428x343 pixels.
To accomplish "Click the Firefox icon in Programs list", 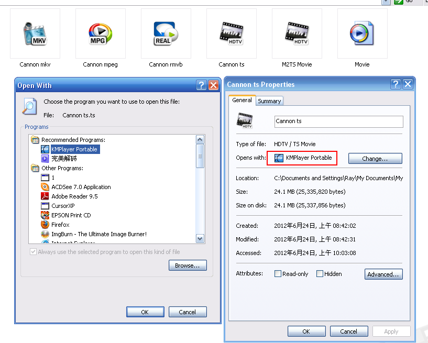I will pyautogui.click(x=45, y=225).
